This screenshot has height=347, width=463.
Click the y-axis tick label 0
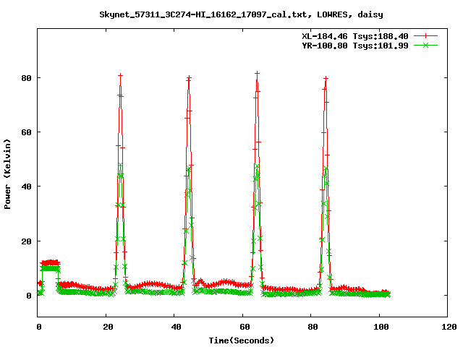pos(29,296)
